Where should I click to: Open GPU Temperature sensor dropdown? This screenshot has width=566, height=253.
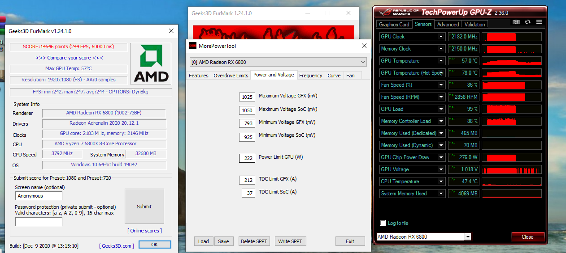coord(441,61)
